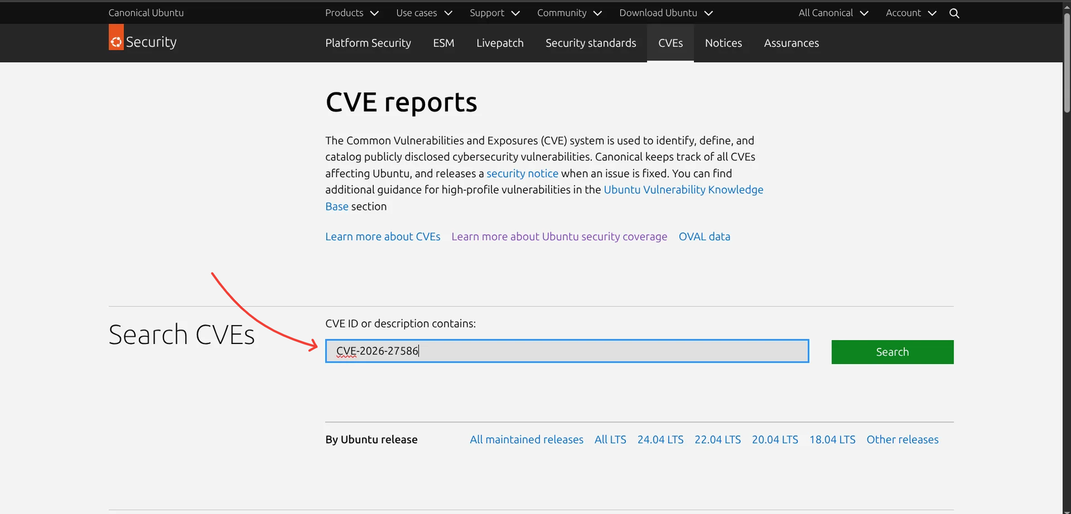
Task: Click the CVE reports heading text
Action: 401,102
